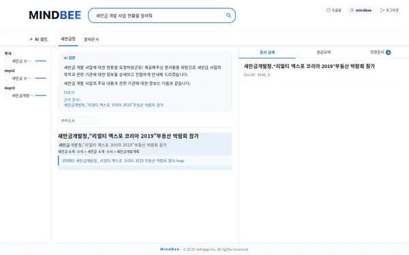Switch to the 결재문서 tab
409x255 pixels.
91,39
